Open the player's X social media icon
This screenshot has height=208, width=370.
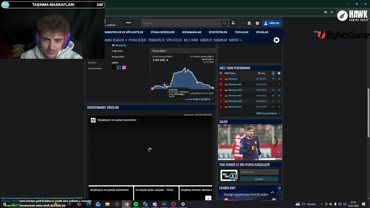(x=114, y=67)
